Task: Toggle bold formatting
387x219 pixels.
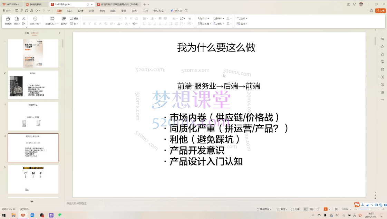Action: coord(85,23)
